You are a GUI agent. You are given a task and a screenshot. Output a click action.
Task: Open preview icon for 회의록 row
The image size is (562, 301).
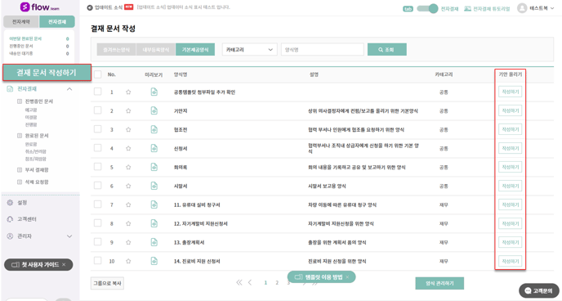pyautogui.click(x=154, y=167)
